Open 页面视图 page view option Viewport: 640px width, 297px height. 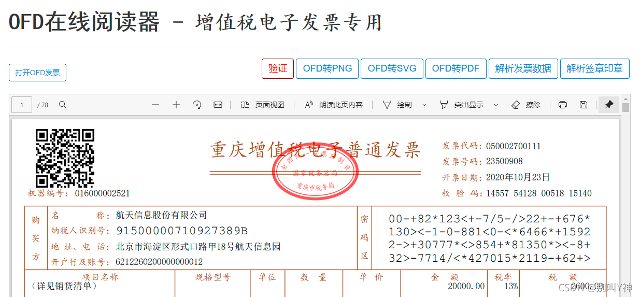pos(263,105)
